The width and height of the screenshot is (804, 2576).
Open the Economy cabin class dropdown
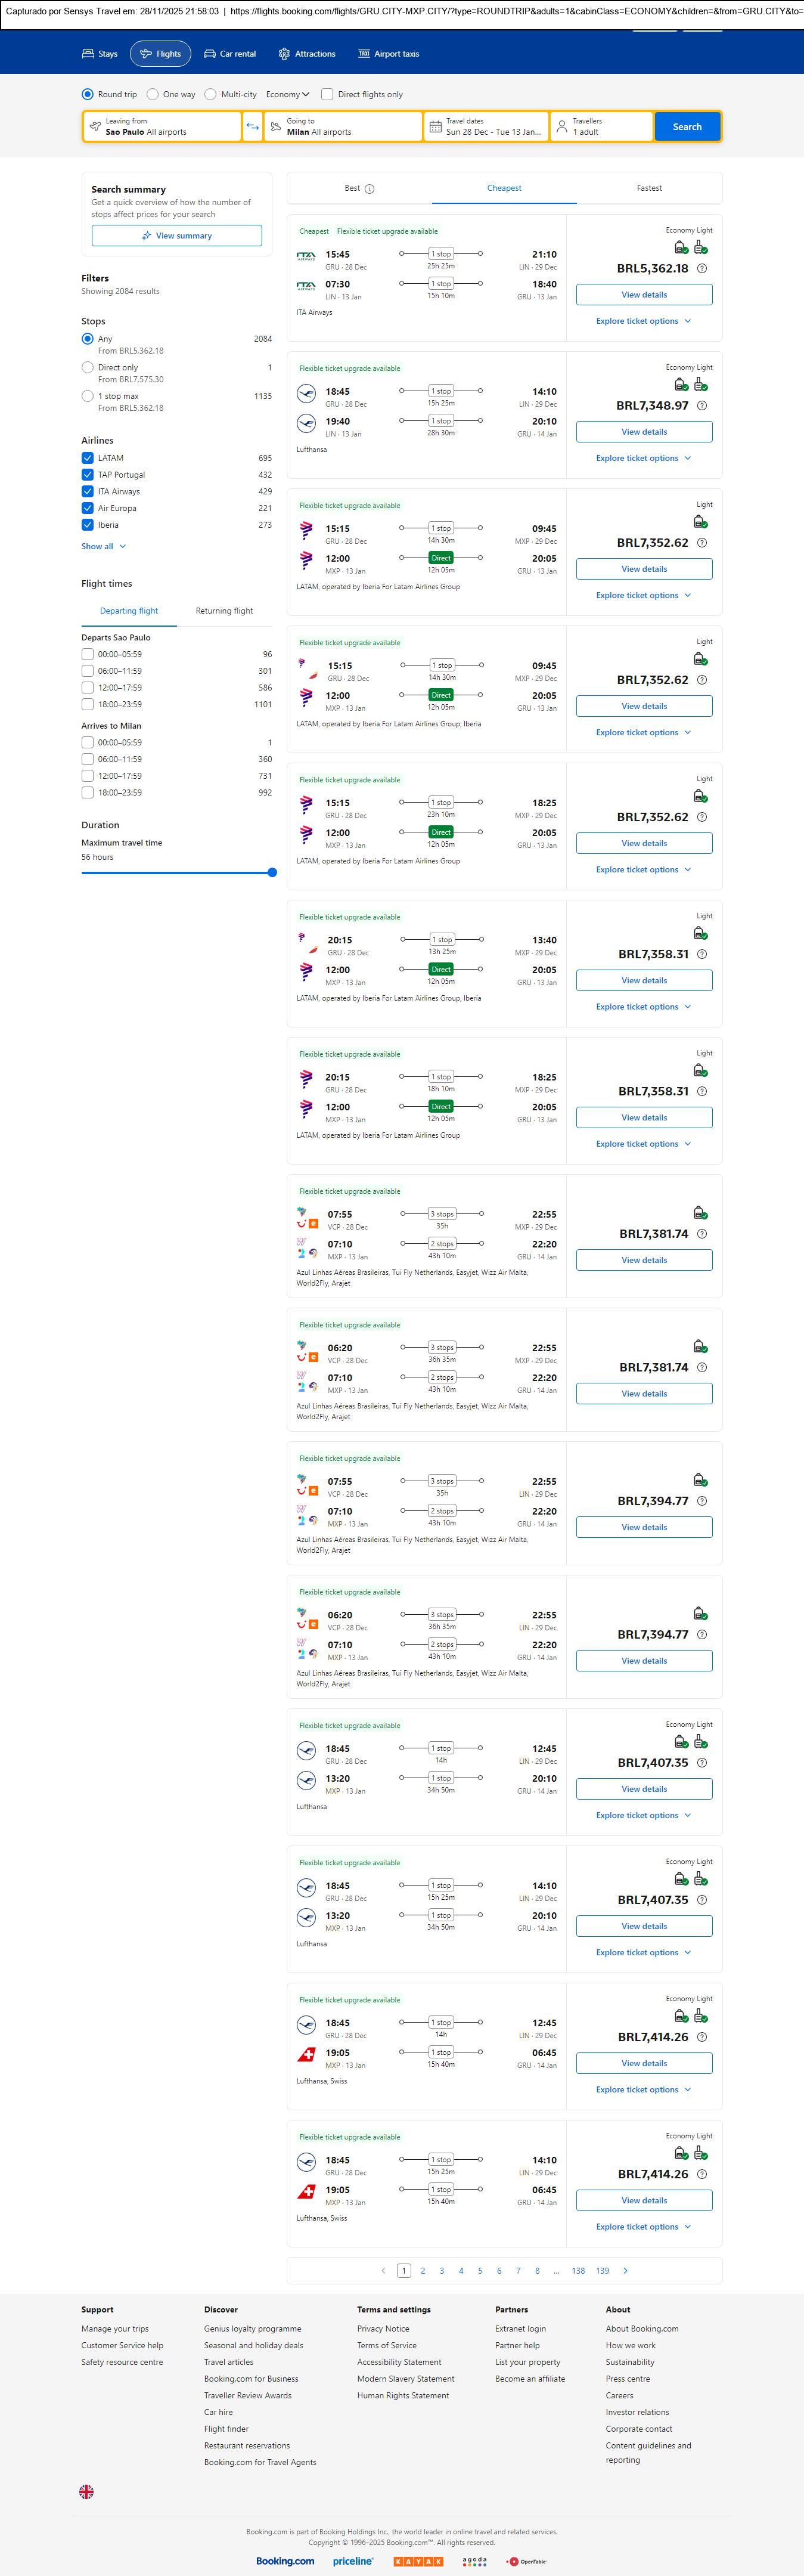click(287, 95)
